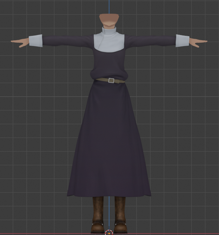Select the white cuff on the right arm
Viewport: 219px width, 235px height.
pyautogui.click(x=182, y=41)
